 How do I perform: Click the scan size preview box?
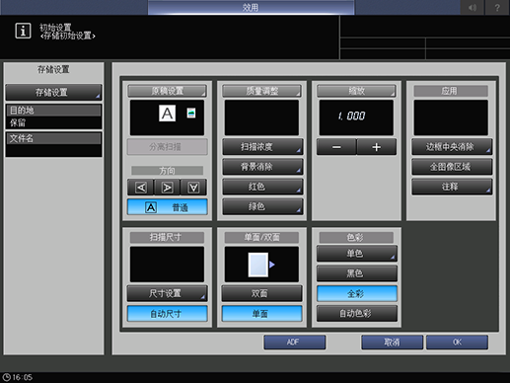point(167,265)
